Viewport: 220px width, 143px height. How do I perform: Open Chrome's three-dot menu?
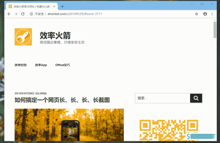coord(213,14)
